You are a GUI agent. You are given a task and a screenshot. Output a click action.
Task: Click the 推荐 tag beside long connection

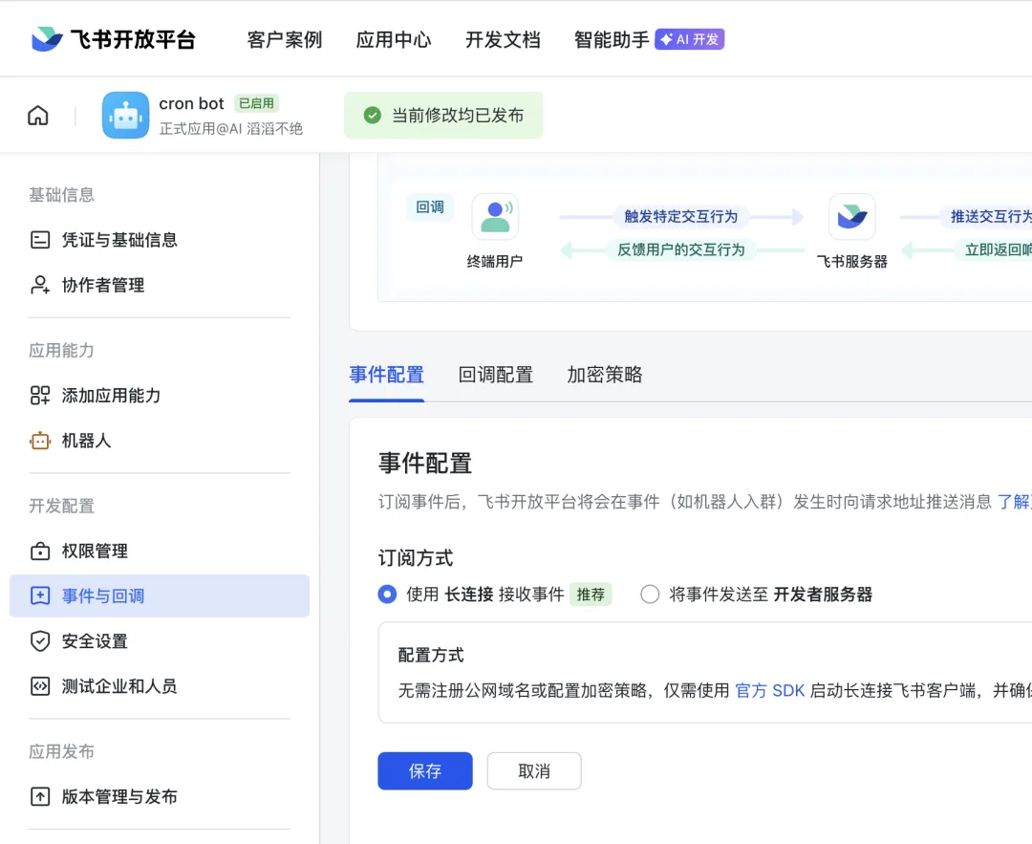click(591, 595)
